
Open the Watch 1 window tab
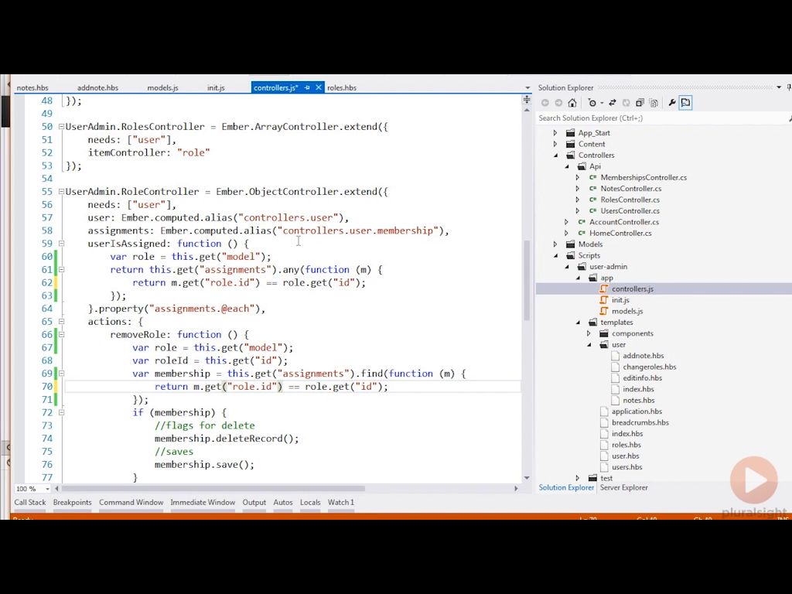click(x=341, y=502)
